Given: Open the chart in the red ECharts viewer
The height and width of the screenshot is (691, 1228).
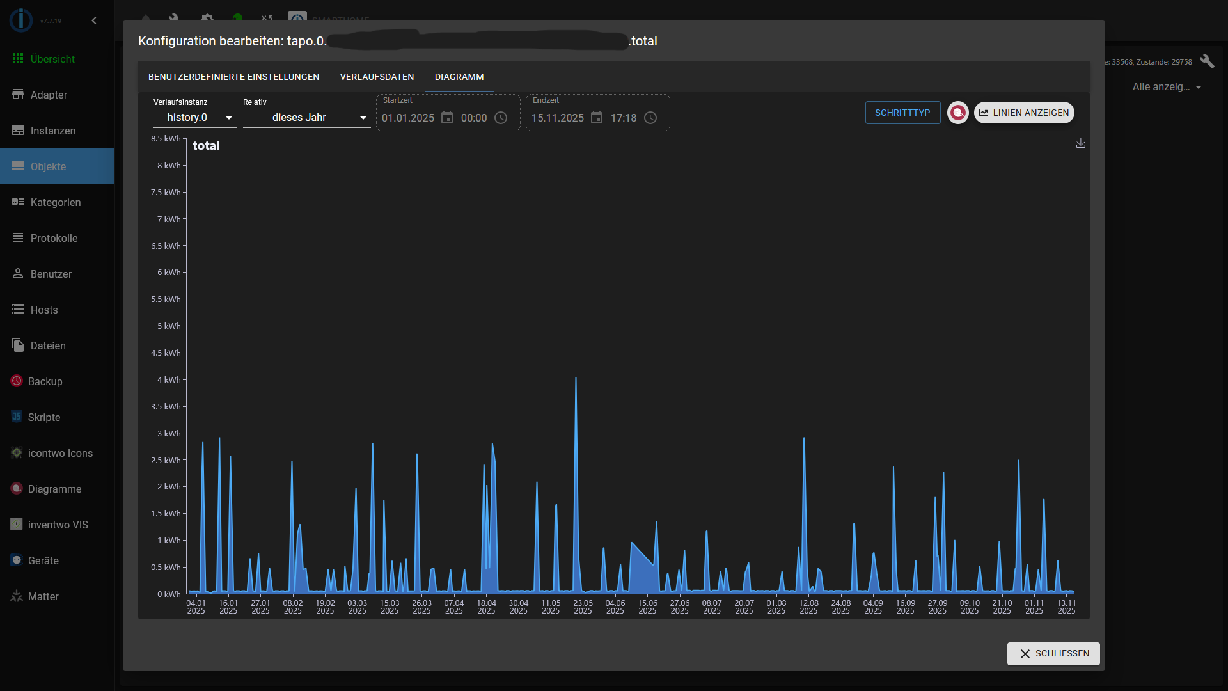Looking at the screenshot, I should [957, 112].
